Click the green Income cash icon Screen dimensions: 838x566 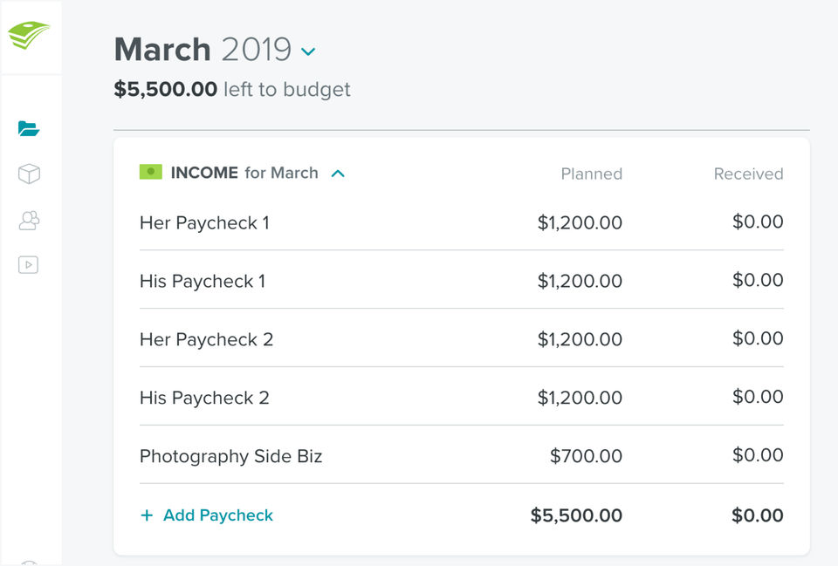click(x=151, y=172)
